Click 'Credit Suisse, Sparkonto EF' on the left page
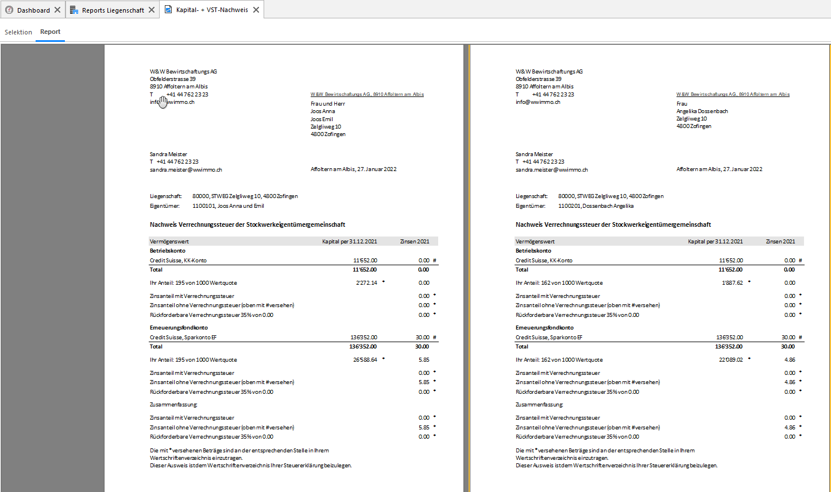Screen dimensions: 831x492 [183, 338]
